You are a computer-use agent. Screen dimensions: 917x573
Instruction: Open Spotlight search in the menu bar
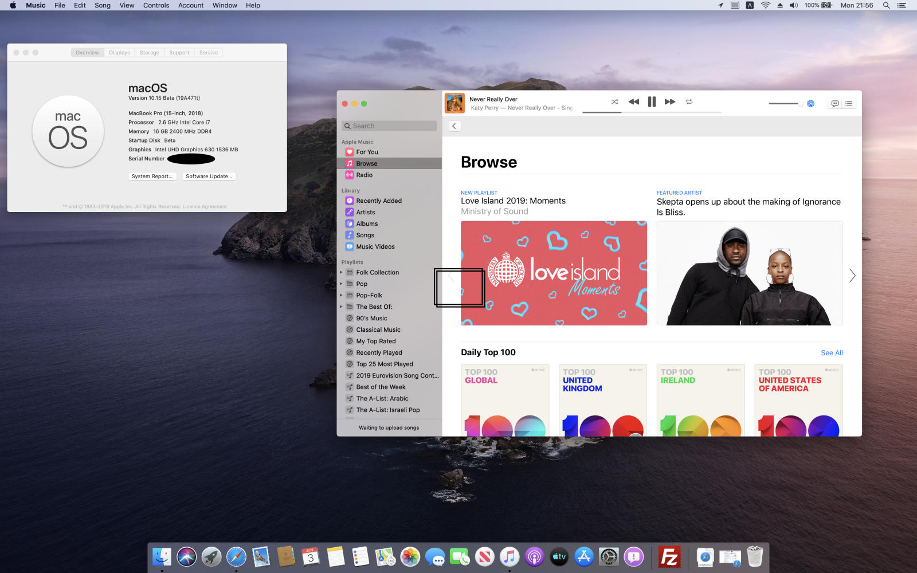pyautogui.click(x=886, y=5)
